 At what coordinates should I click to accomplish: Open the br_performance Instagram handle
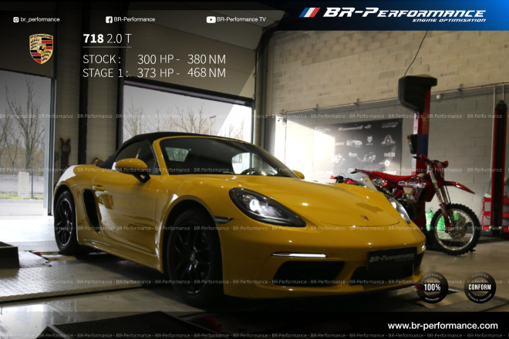click(x=39, y=19)
